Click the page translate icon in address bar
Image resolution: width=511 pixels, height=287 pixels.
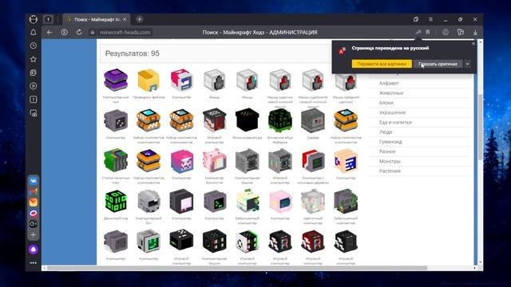(418, 32)
